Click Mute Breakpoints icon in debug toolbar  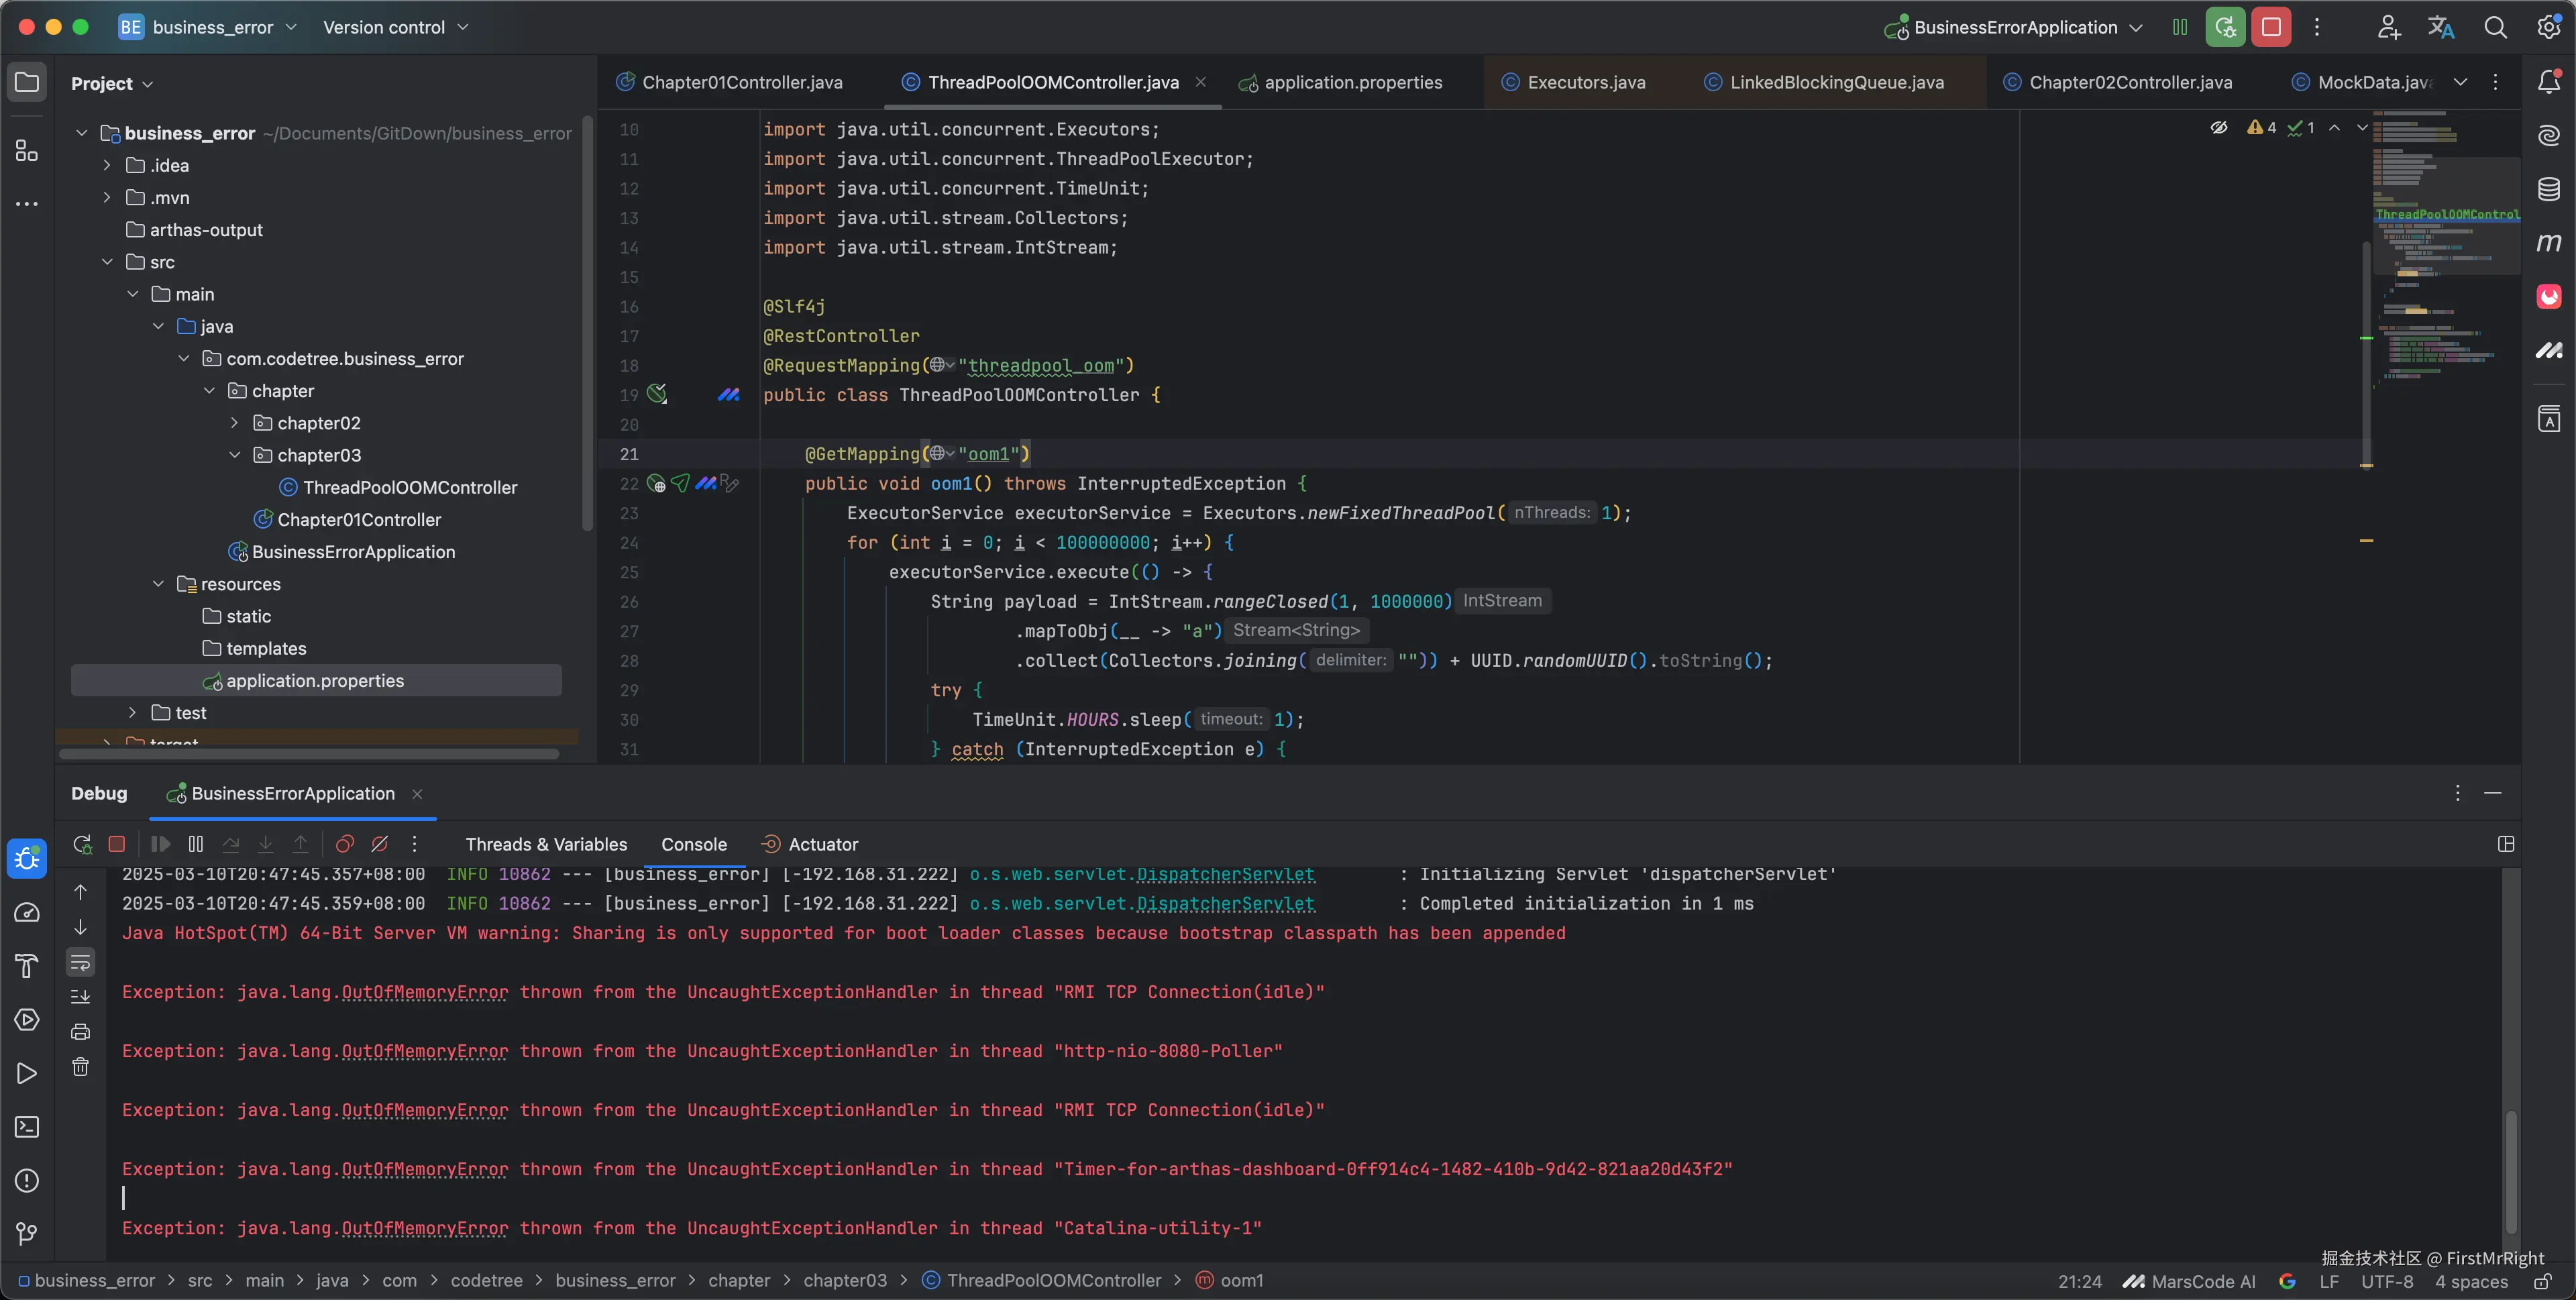tap(380, 844)
